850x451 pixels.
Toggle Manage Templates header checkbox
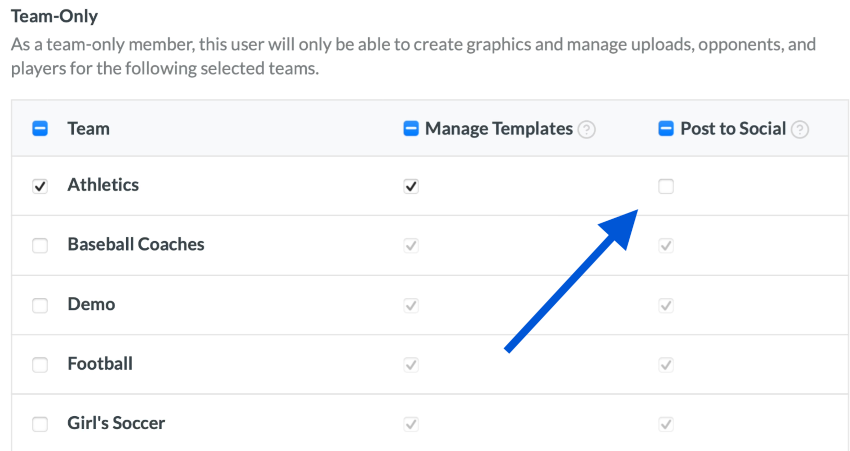(x=411, y=129)
